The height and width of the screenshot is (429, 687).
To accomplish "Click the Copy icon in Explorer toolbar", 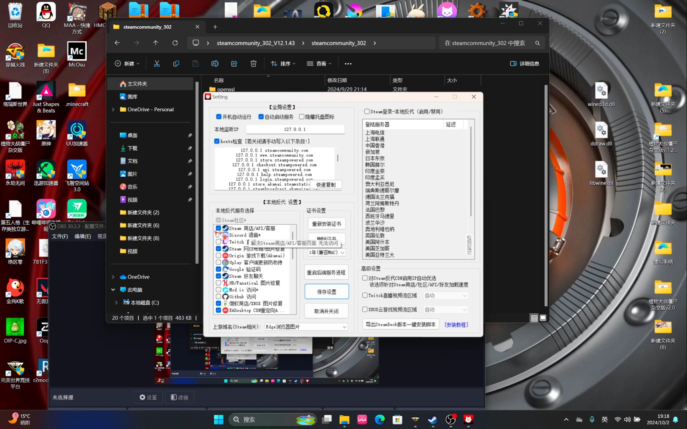I will [176, 64].
